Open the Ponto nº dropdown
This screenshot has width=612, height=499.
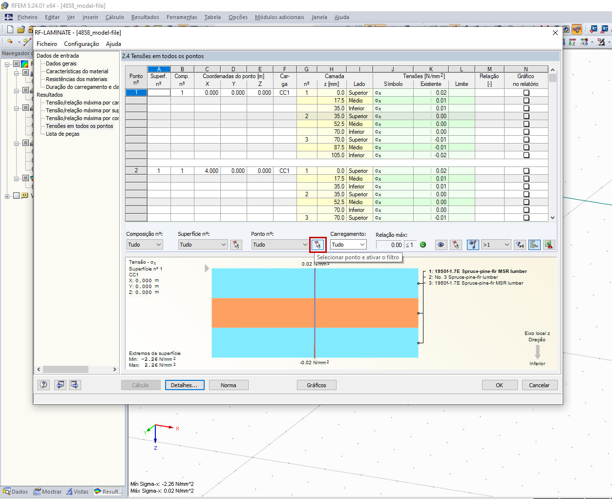coord(280,245)
